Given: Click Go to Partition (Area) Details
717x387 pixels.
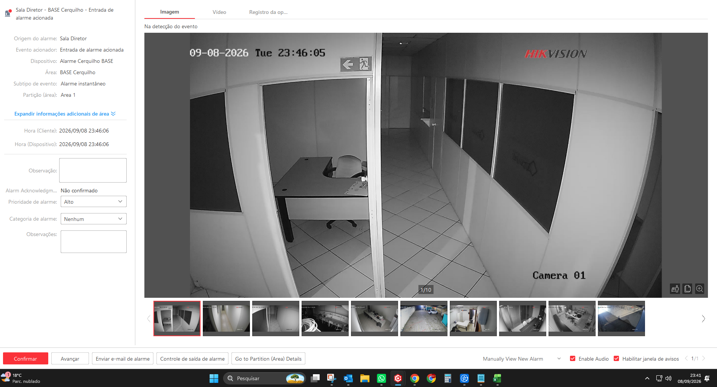Looking at the screenshot, I should point(268,359).
